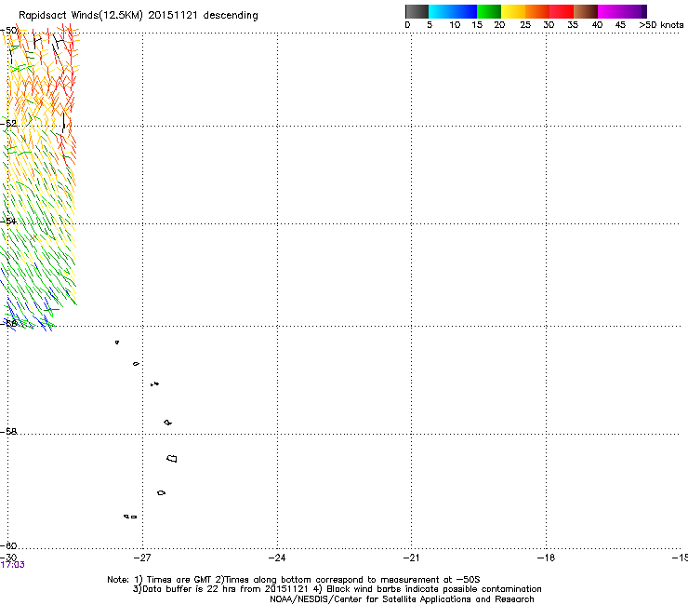Click the Rapidscat Winds title text

point(139,16)
